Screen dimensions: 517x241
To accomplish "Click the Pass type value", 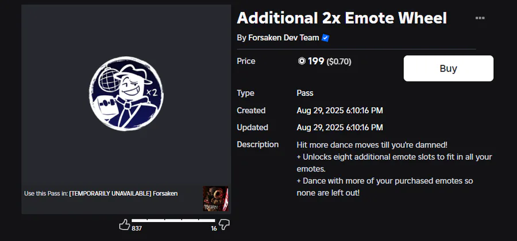I will click(305, 93).
